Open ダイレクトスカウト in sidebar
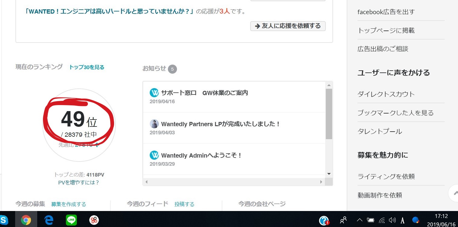 point(386,94)
